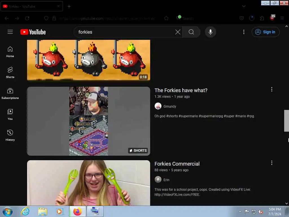The image size is (289, 217).
Task: Open the You section in the sidebar
Action: click(x=10, y=115)
